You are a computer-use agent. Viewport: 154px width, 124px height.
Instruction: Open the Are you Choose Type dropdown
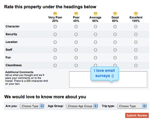coord(32,106)
